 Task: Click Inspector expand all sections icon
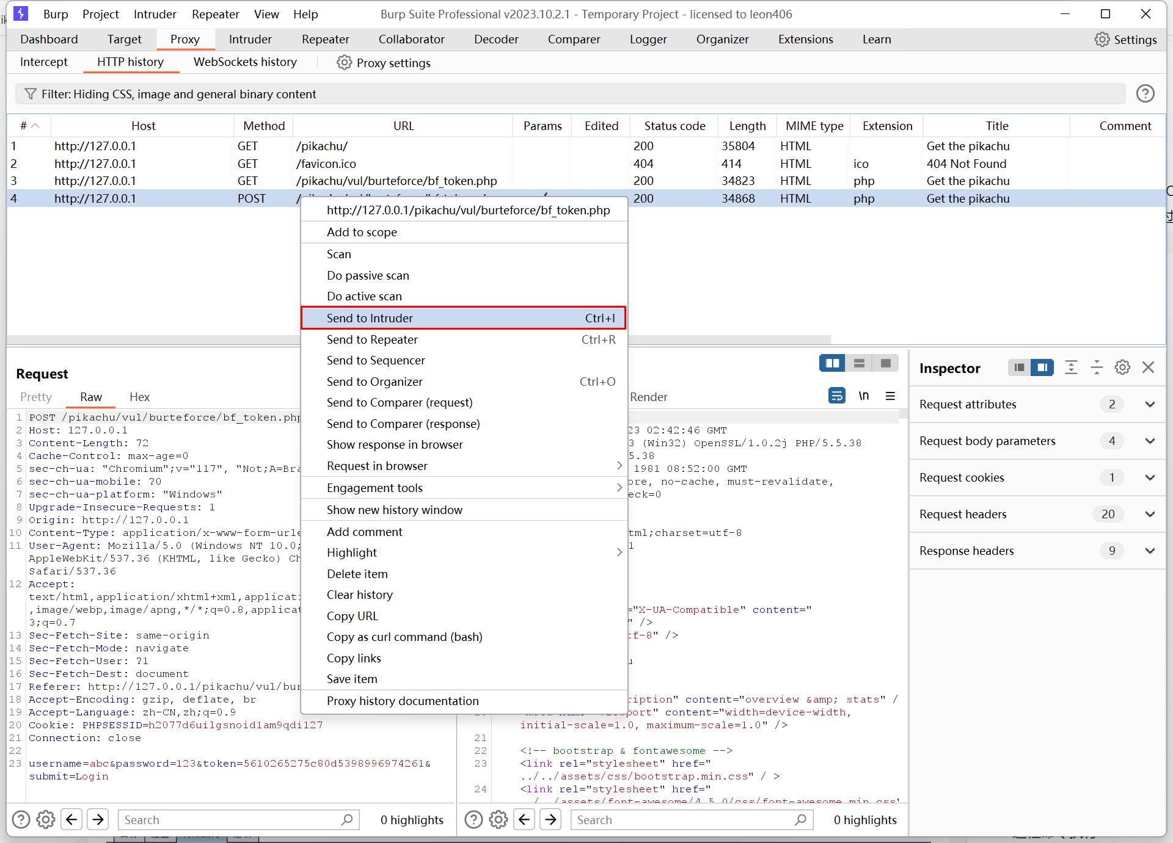click(1071, 367)
